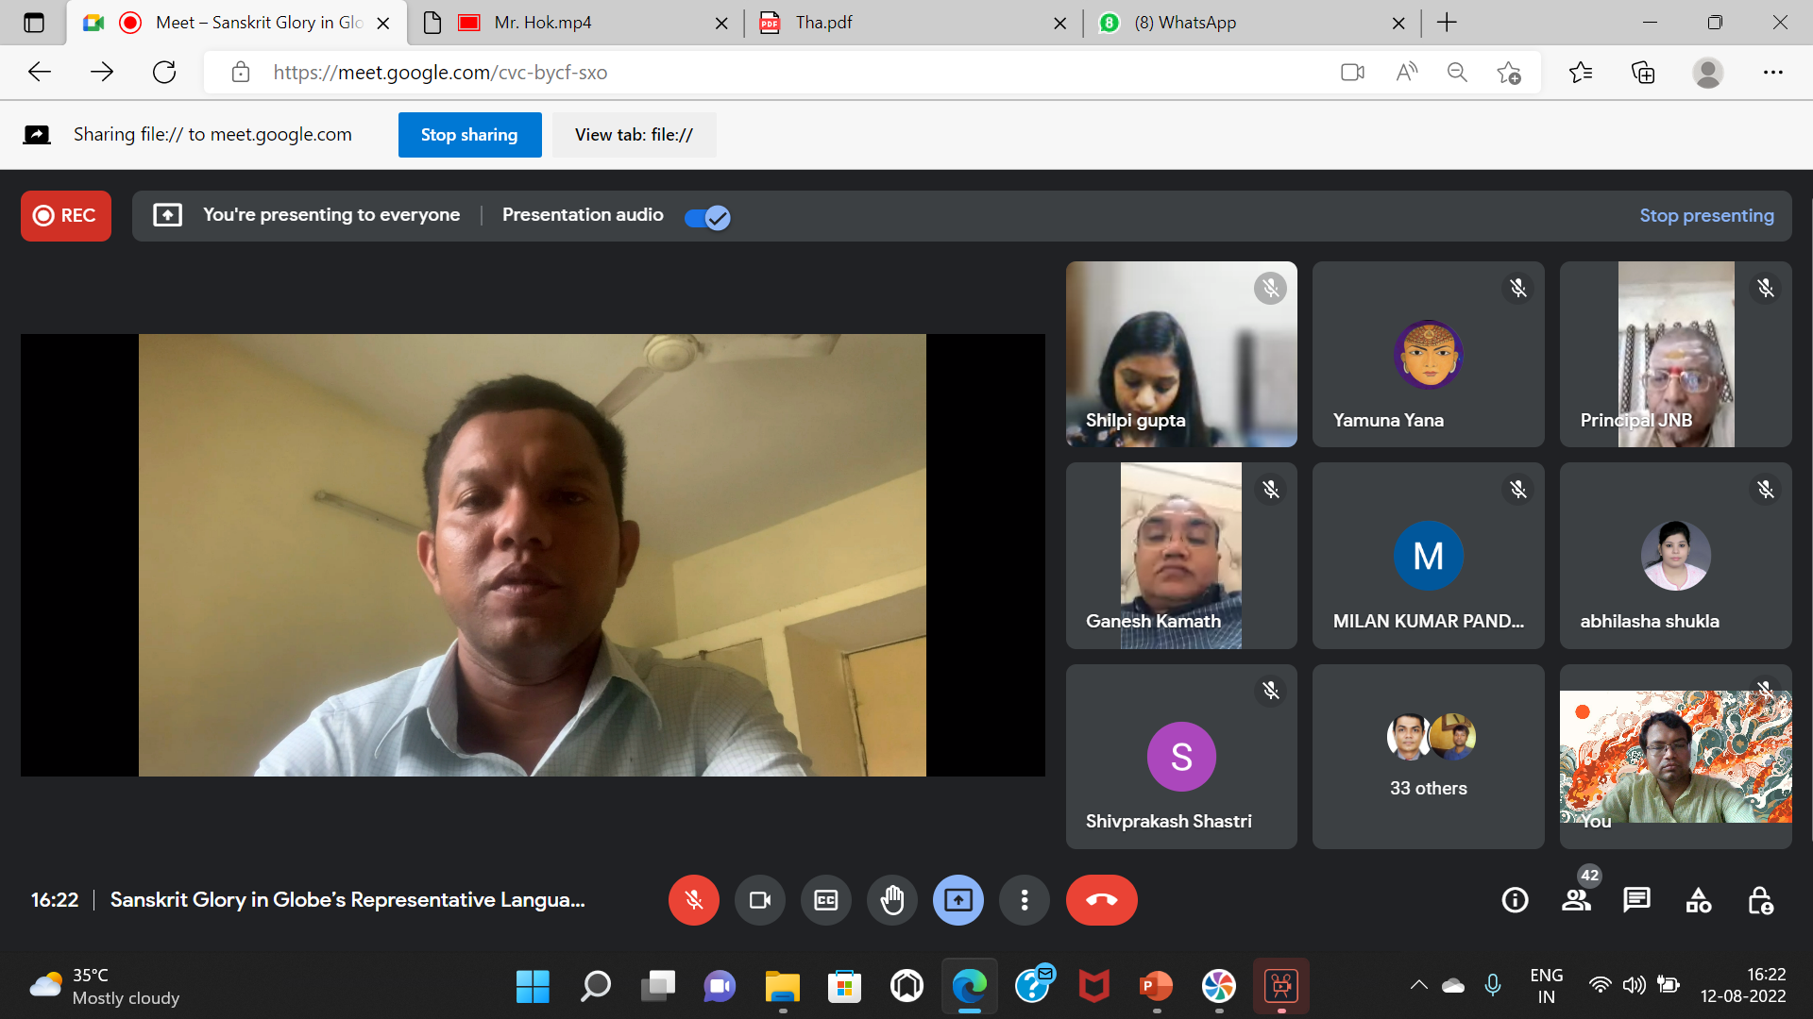
Task: Show hidden system tray icons
Action: click(1418, 985)
